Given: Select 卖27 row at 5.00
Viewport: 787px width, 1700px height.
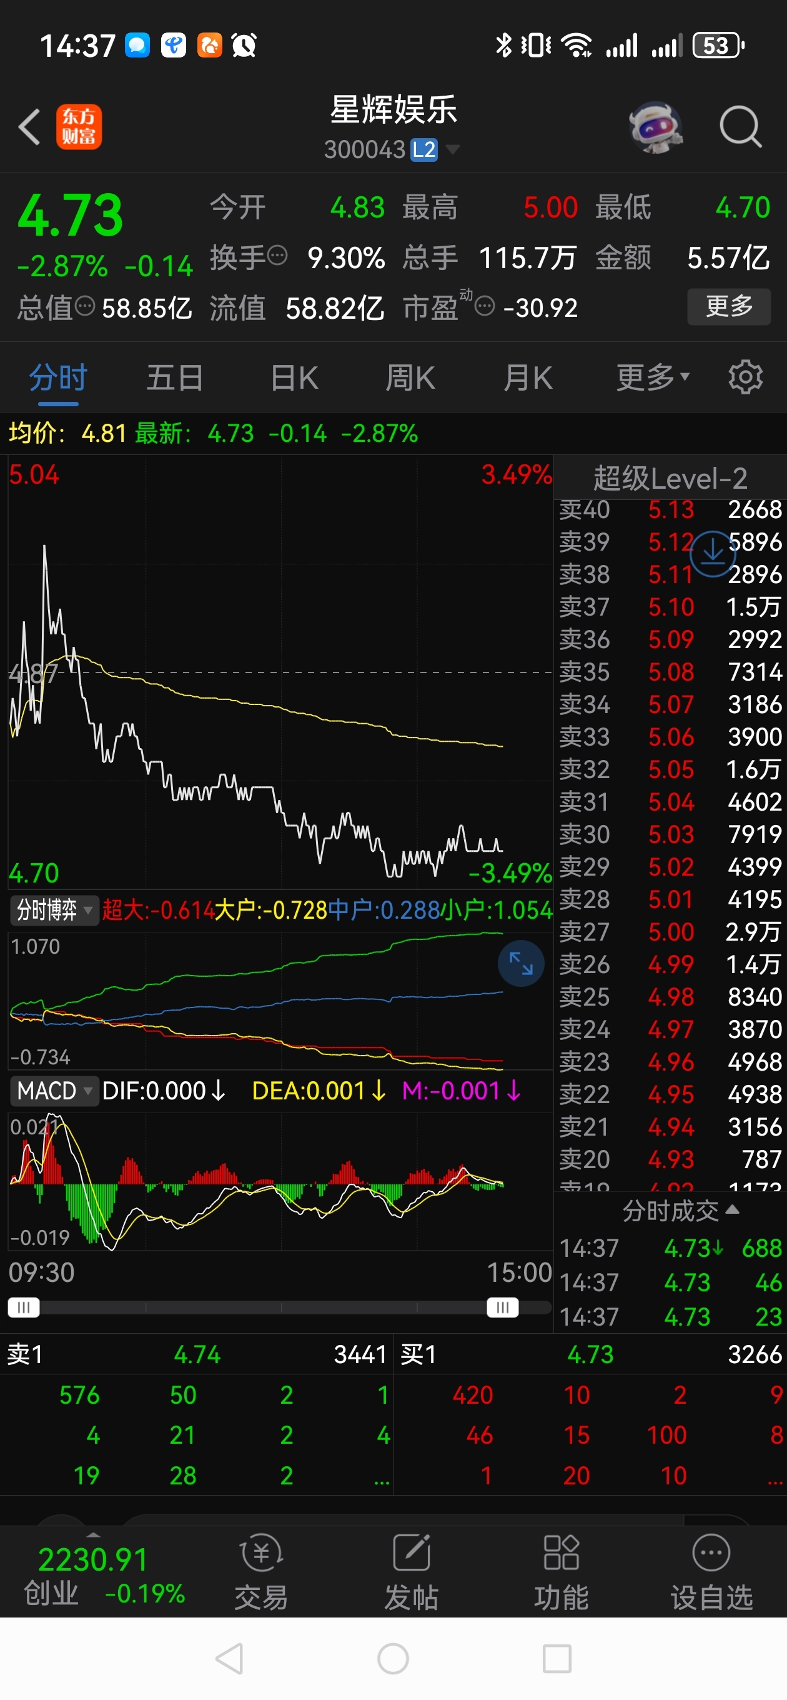Looking at the screenshot, I should coord(670,932).
